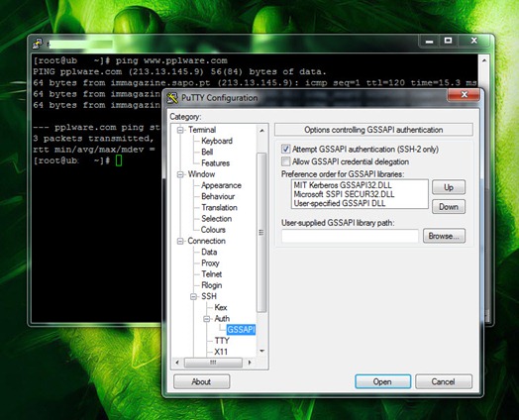
Task: Click the Open button
Action: (x=382, y=381)
